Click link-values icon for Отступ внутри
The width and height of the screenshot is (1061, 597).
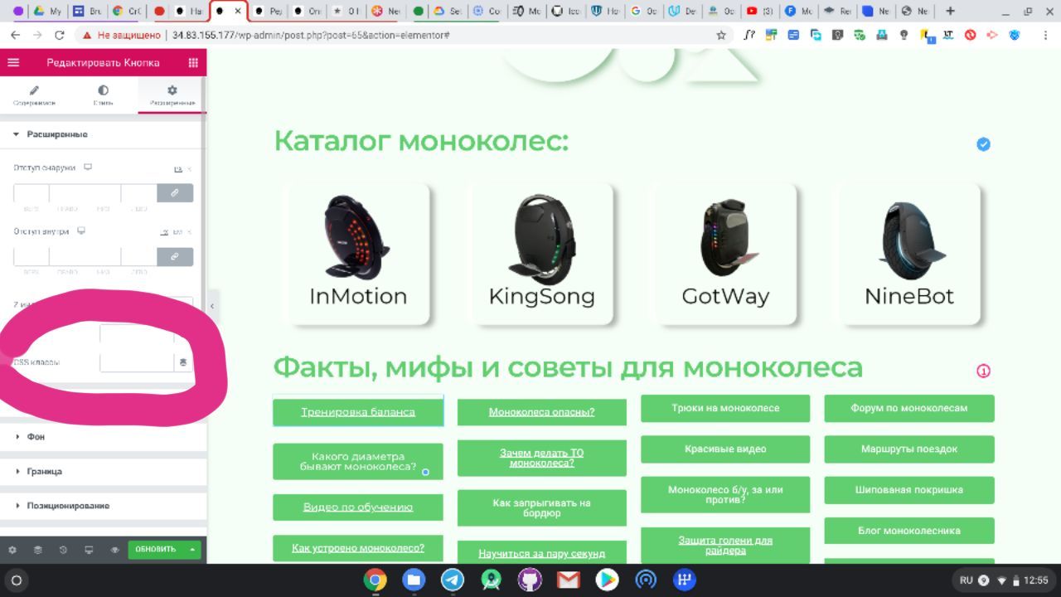(175, 256)
